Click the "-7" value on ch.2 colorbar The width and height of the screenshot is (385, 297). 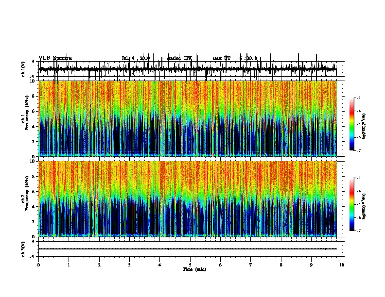pos(358,231)
